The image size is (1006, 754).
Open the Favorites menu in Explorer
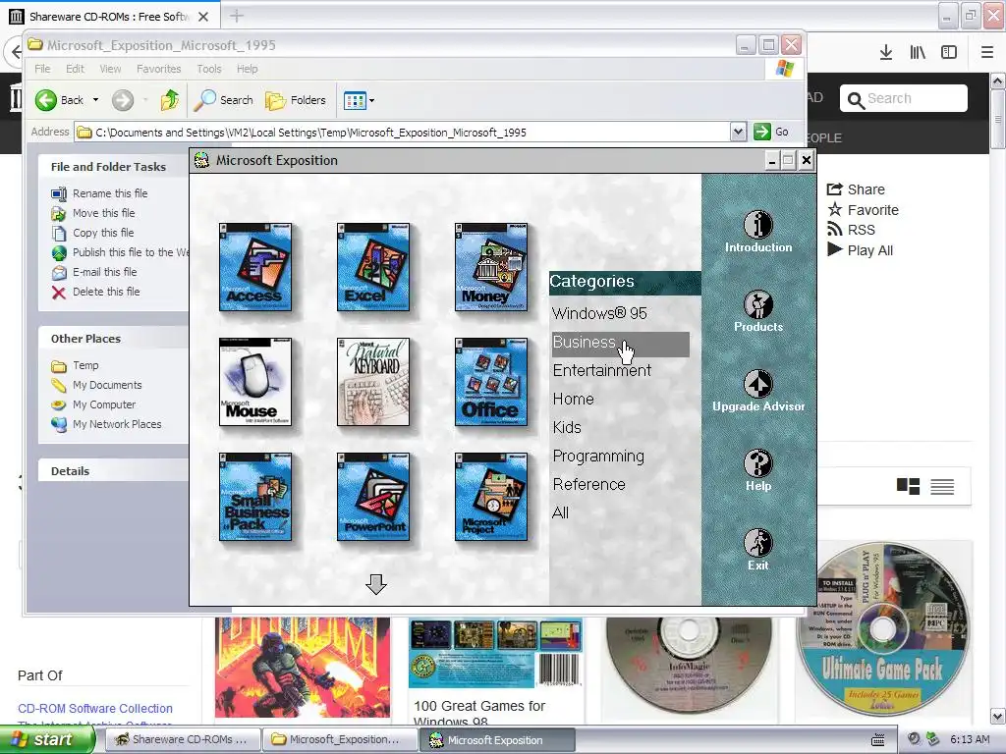pos(158,69)
